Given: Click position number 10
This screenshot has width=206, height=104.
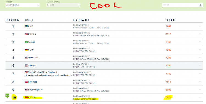Looking at the screenshot, I should (14, 98).
